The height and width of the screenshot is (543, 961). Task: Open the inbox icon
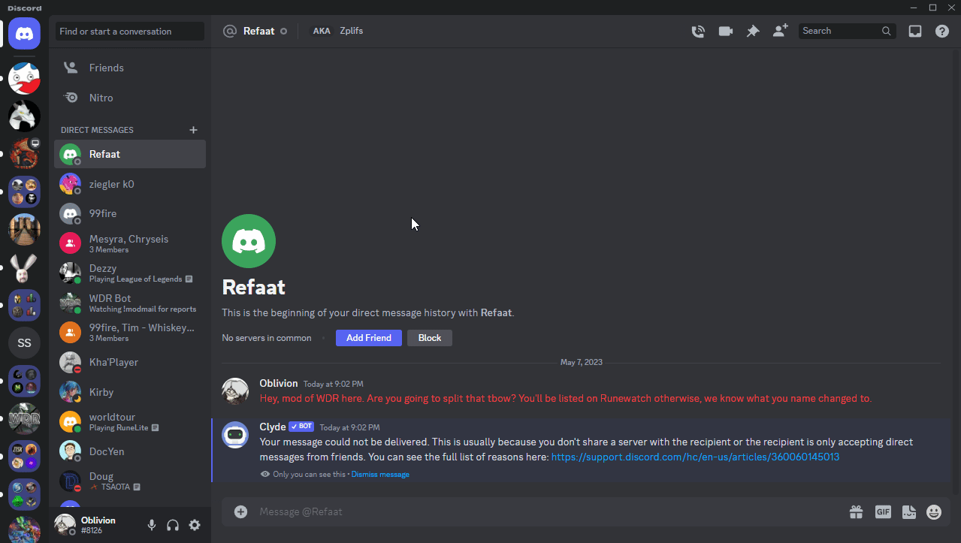tap(914, 32)
